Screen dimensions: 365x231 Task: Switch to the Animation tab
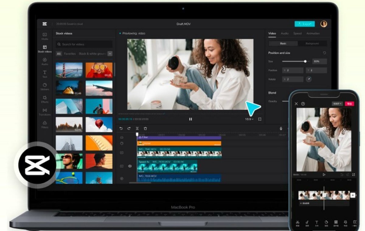[x=313, y=33]
